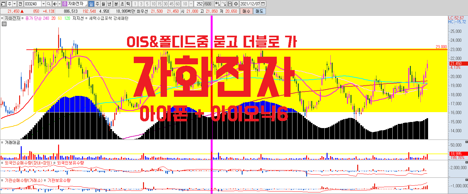Click the 최우선 best quote label
468x194 pixels.
tap(142, 11)
